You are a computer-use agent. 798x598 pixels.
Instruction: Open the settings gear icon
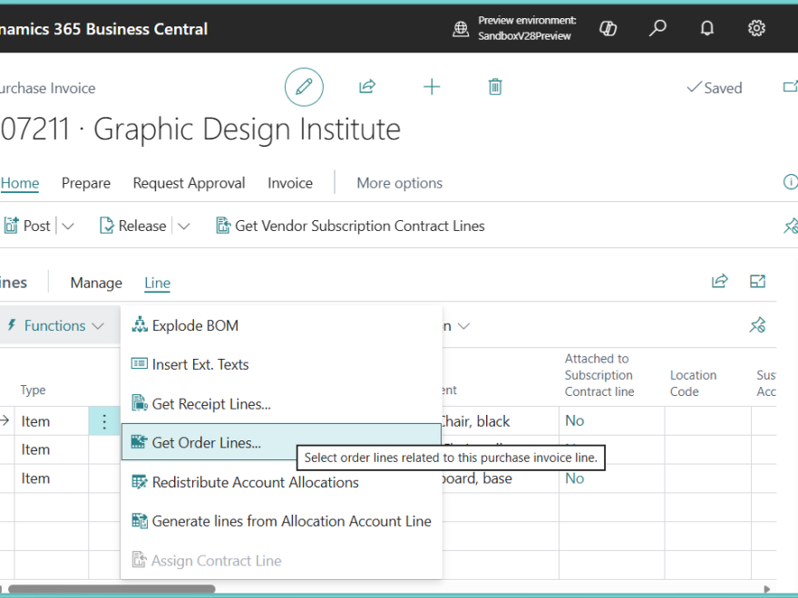point(756,29)
